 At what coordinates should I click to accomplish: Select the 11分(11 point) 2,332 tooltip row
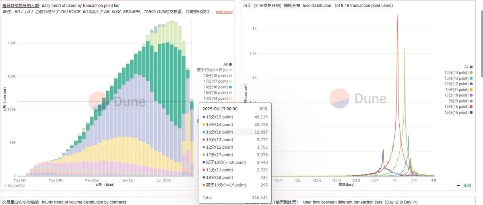tap(235, 170)
